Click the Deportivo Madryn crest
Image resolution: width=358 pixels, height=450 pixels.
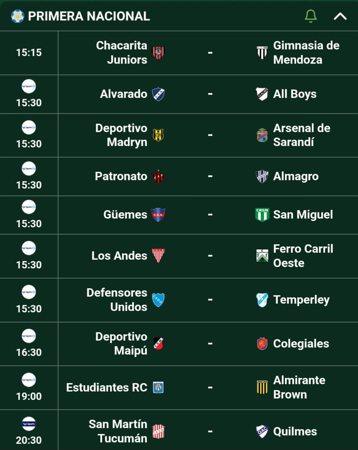click(x=158, y=135)
